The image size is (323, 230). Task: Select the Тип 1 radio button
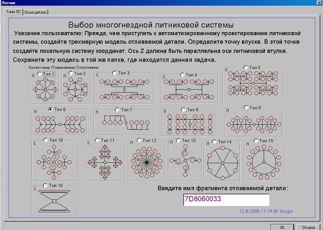click(39, 74)
